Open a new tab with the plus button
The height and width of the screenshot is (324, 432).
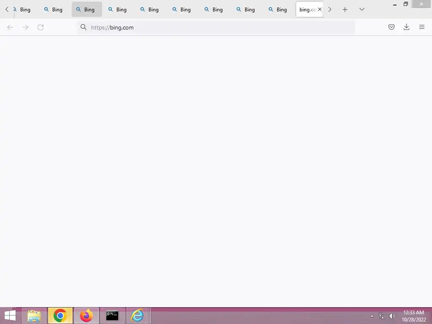(345, 10)
